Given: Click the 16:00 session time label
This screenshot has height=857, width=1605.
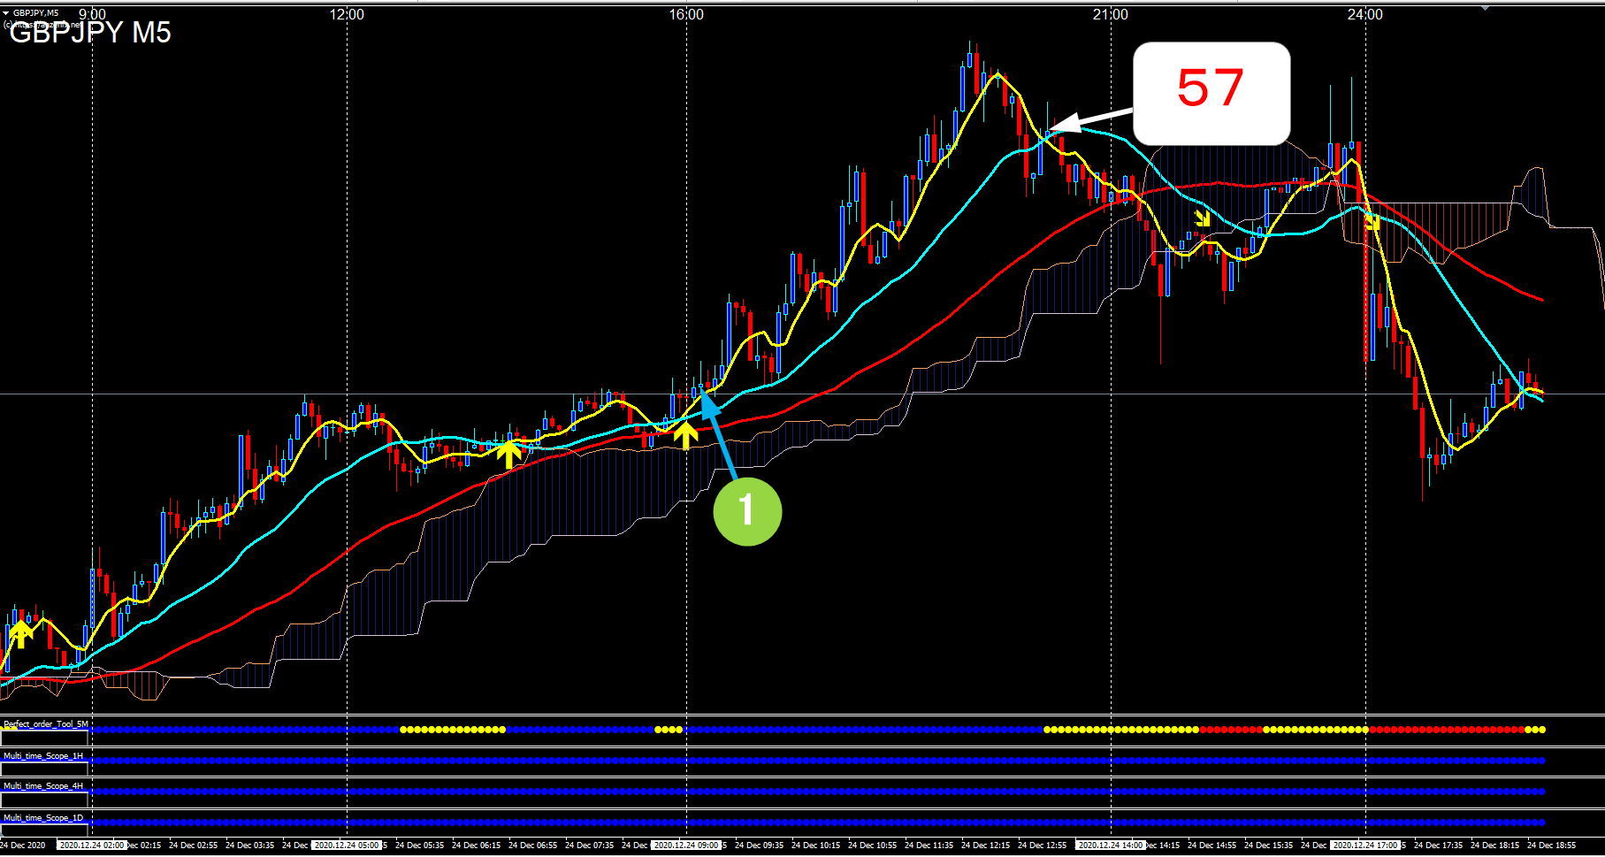Looking at the screenshot, I should [x=686, y=14].
